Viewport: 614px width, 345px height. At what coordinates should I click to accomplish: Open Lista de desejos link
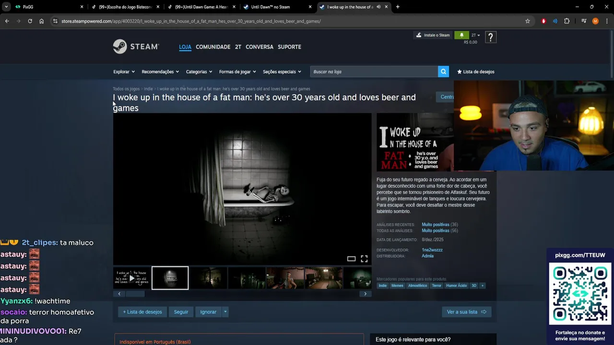click(x=476, y=71)
